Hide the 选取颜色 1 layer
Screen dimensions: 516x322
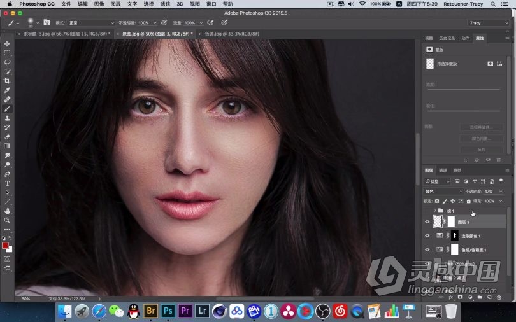[x=427, y=236]
